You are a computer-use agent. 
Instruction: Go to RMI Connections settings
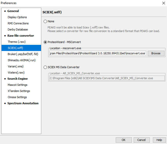click(18, 23)
